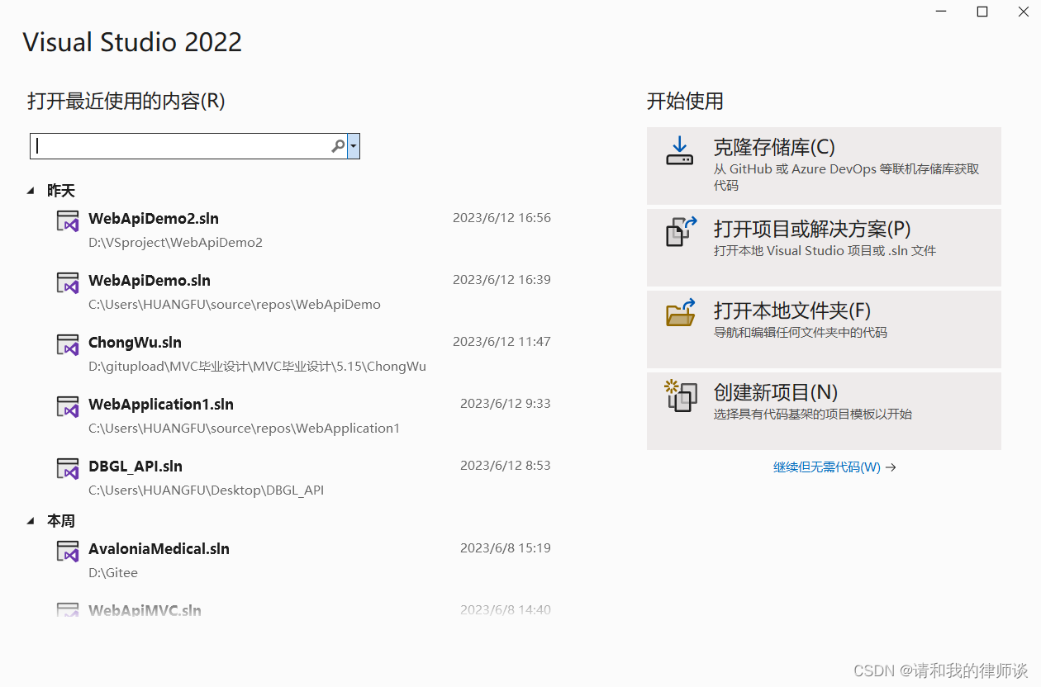
Task: Minimize the Visual Studio 2022 window
Action: coord(943,12)
